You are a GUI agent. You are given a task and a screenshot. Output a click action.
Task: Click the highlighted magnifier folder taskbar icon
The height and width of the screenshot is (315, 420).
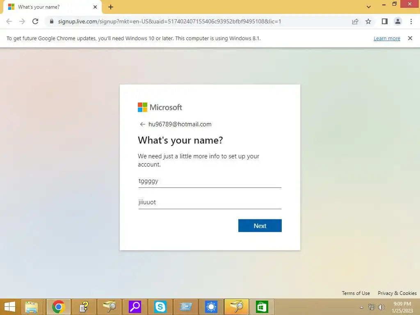(237, 307)
